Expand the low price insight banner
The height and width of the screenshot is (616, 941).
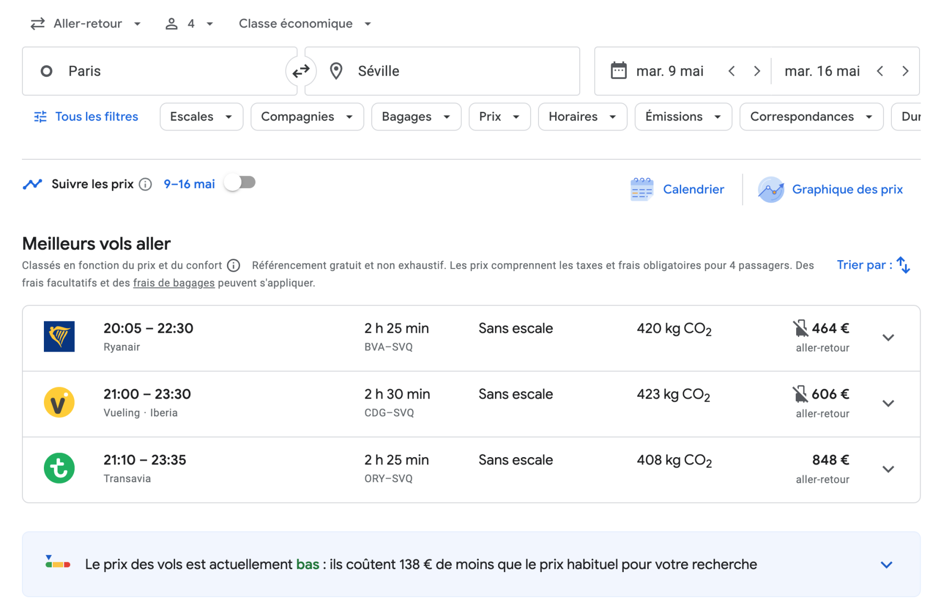point(886,565)
